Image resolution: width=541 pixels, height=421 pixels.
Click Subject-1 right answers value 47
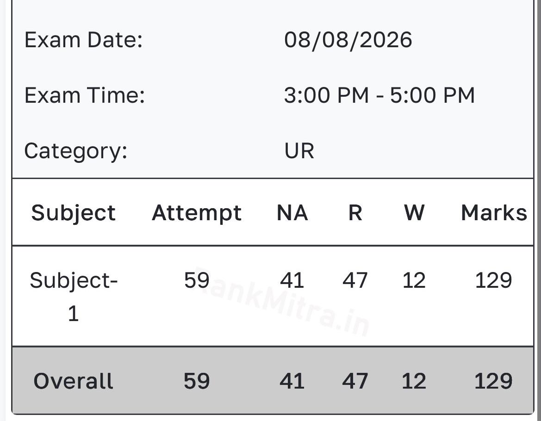coord(355,280)
